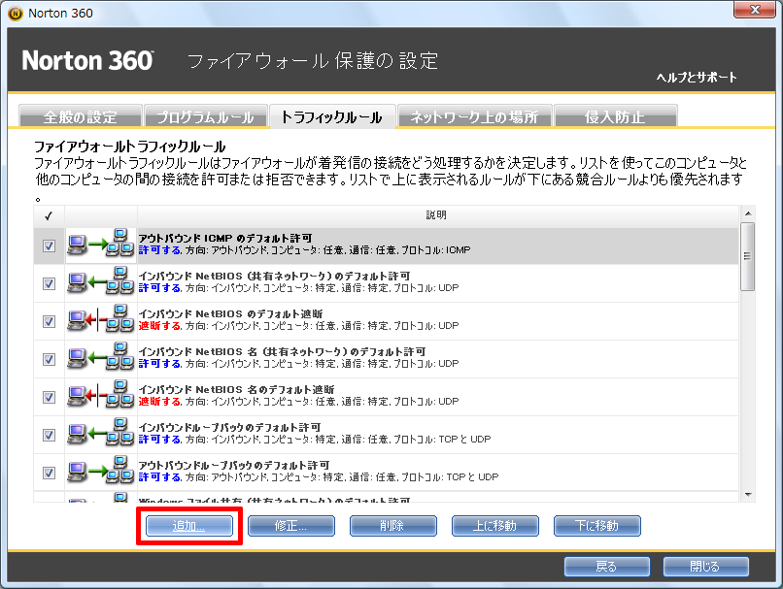
Task: Click the Inbound NetBIOS name block icon
Action: [x=100, y=397]
